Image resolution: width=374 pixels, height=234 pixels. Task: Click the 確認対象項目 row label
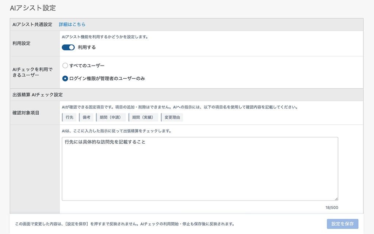point(26,112)
